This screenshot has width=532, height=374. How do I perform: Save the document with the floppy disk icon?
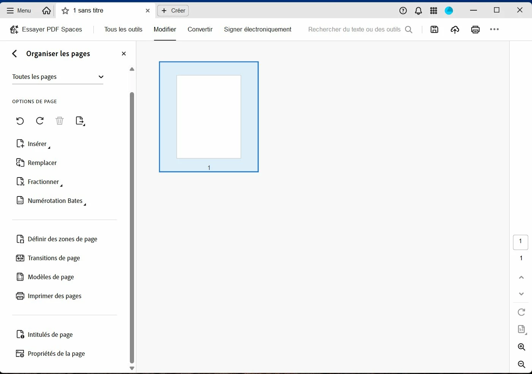point(434,30)
